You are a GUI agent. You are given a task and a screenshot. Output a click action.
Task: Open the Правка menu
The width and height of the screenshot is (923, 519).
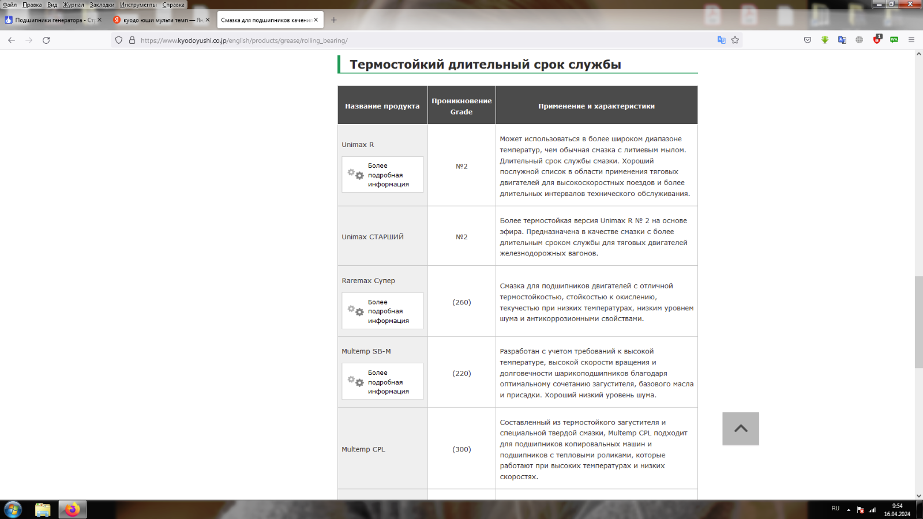[32, 5]
